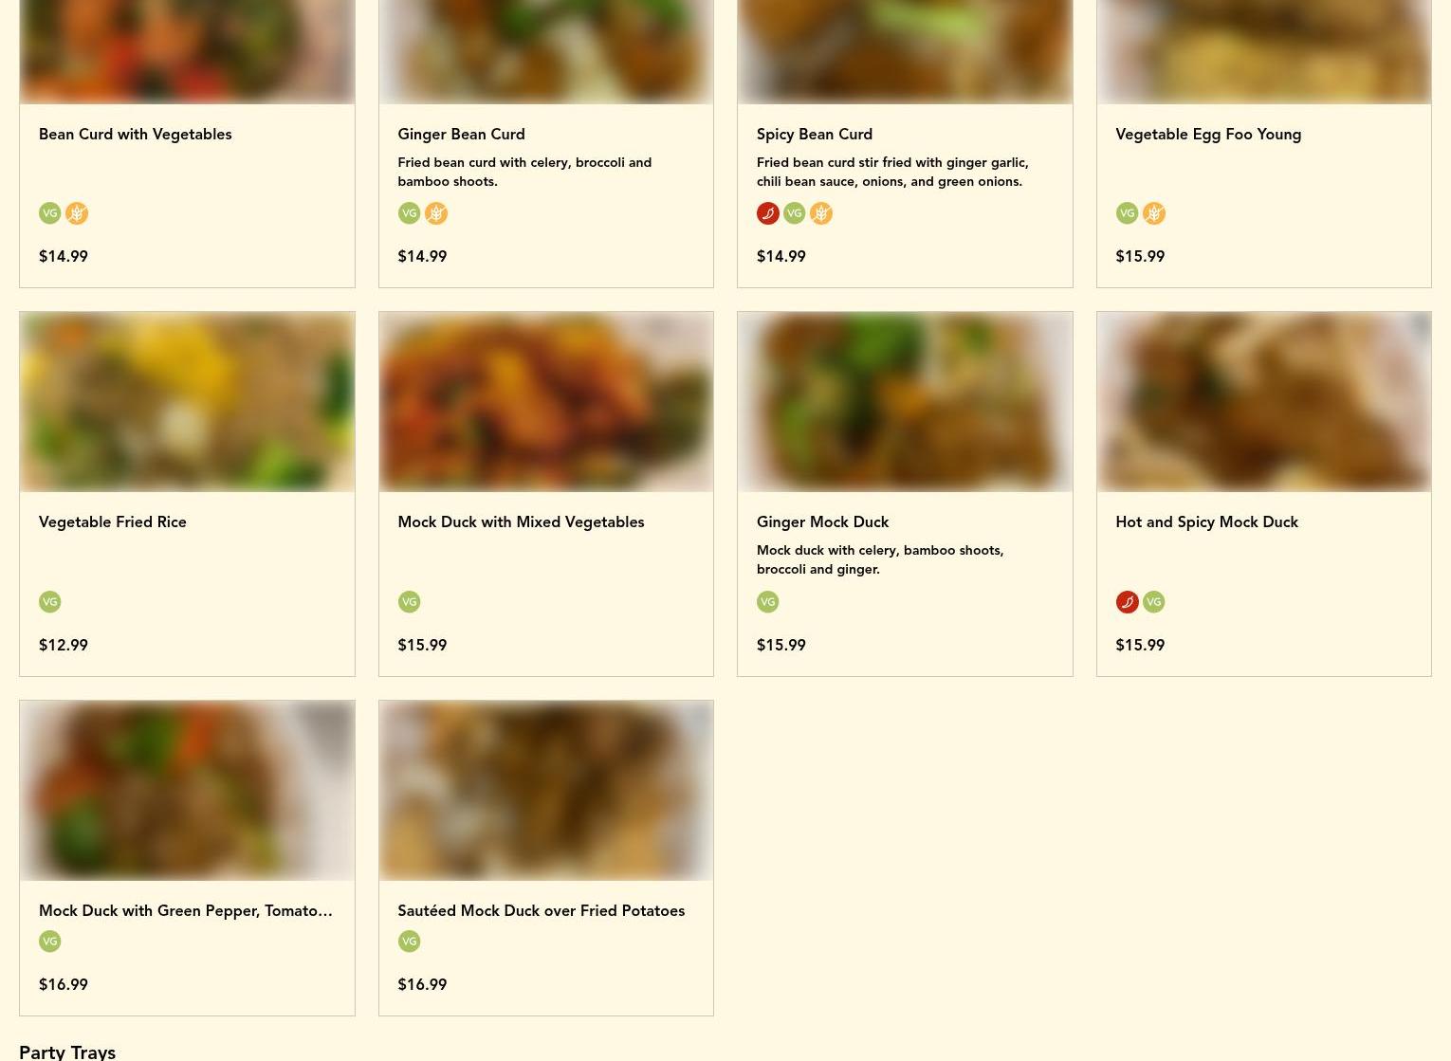The width and height of the screenshot is (1451, 1061).
Task: Select the Sautéed Mock Duck over Fried Potatoes title
Action: (541, 910)
